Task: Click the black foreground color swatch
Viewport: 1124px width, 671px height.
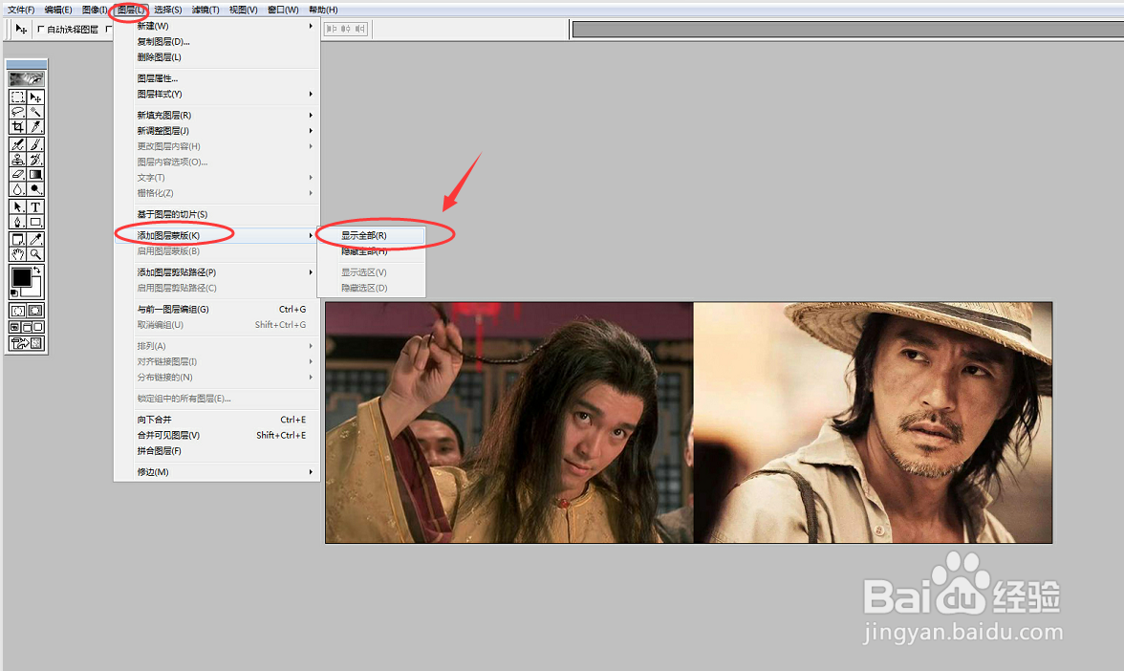Action: point(21,277)
